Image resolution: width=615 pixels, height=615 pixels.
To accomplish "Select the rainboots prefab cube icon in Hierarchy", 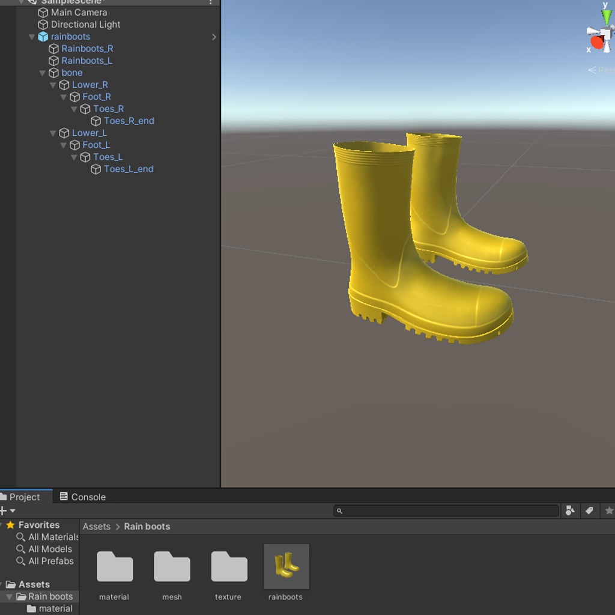I will tap(43, 37).
